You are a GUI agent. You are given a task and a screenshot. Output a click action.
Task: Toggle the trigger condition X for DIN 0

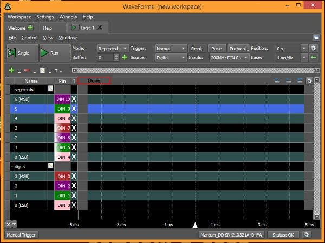74,205
